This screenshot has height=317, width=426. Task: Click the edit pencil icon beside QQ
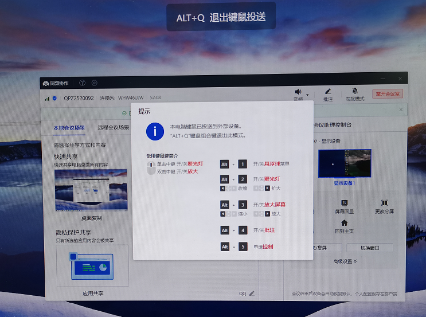coord(252,293)
